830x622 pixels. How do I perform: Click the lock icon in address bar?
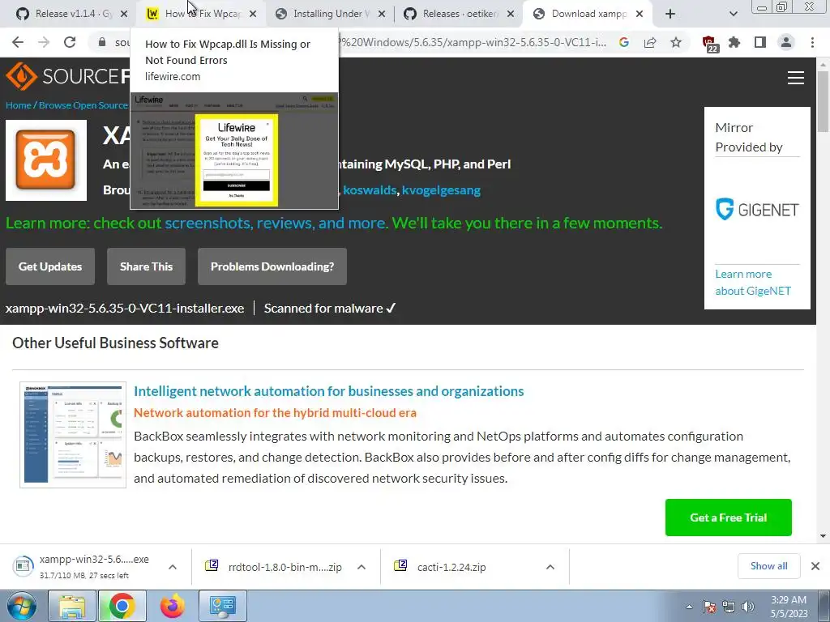click(x=101, y=42)
